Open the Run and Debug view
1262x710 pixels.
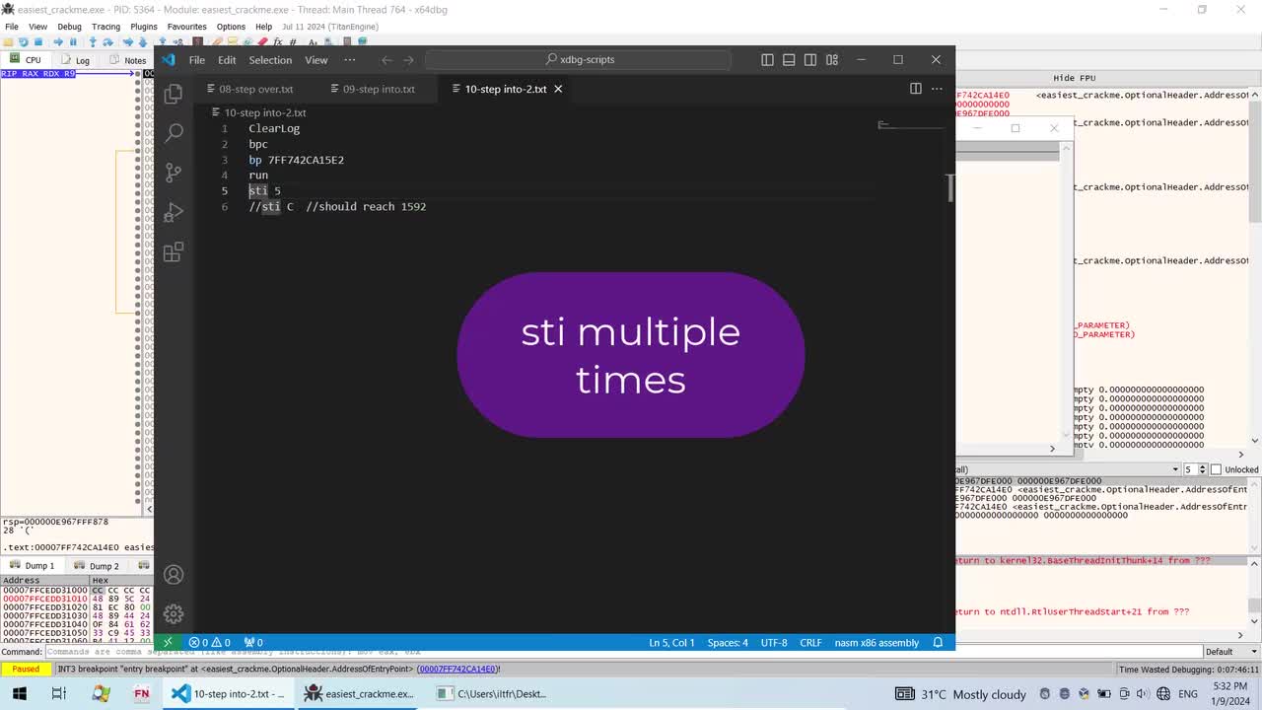click(x=174, y=212)
